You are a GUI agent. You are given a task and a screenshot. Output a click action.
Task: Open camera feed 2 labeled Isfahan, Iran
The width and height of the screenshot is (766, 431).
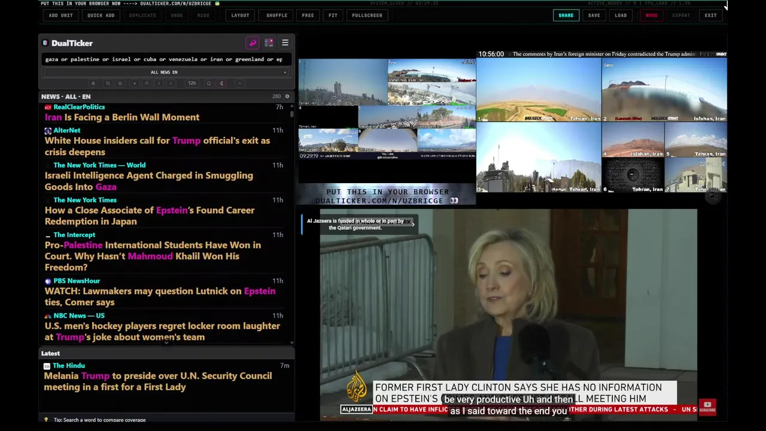point(664,90)
